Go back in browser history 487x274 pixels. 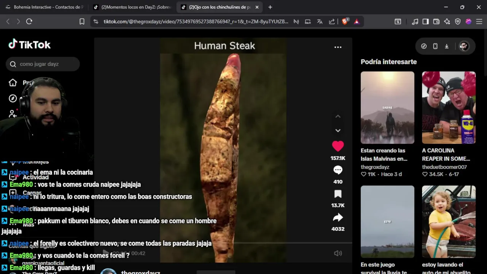[x=8, y=22]
